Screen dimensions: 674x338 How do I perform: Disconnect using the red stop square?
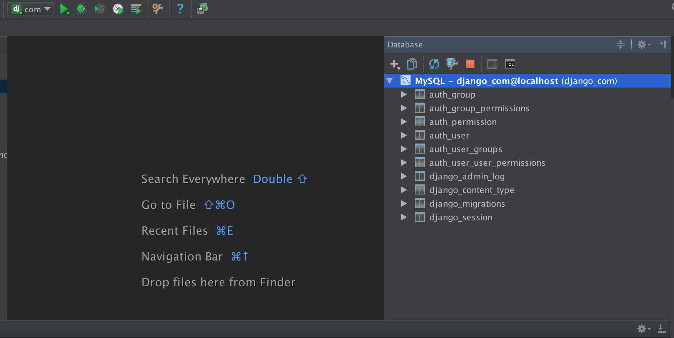pos(470,64)
